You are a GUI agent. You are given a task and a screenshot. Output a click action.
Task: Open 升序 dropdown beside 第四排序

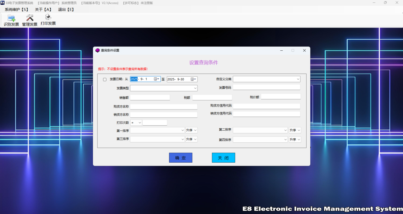click(x=299, y=139)
